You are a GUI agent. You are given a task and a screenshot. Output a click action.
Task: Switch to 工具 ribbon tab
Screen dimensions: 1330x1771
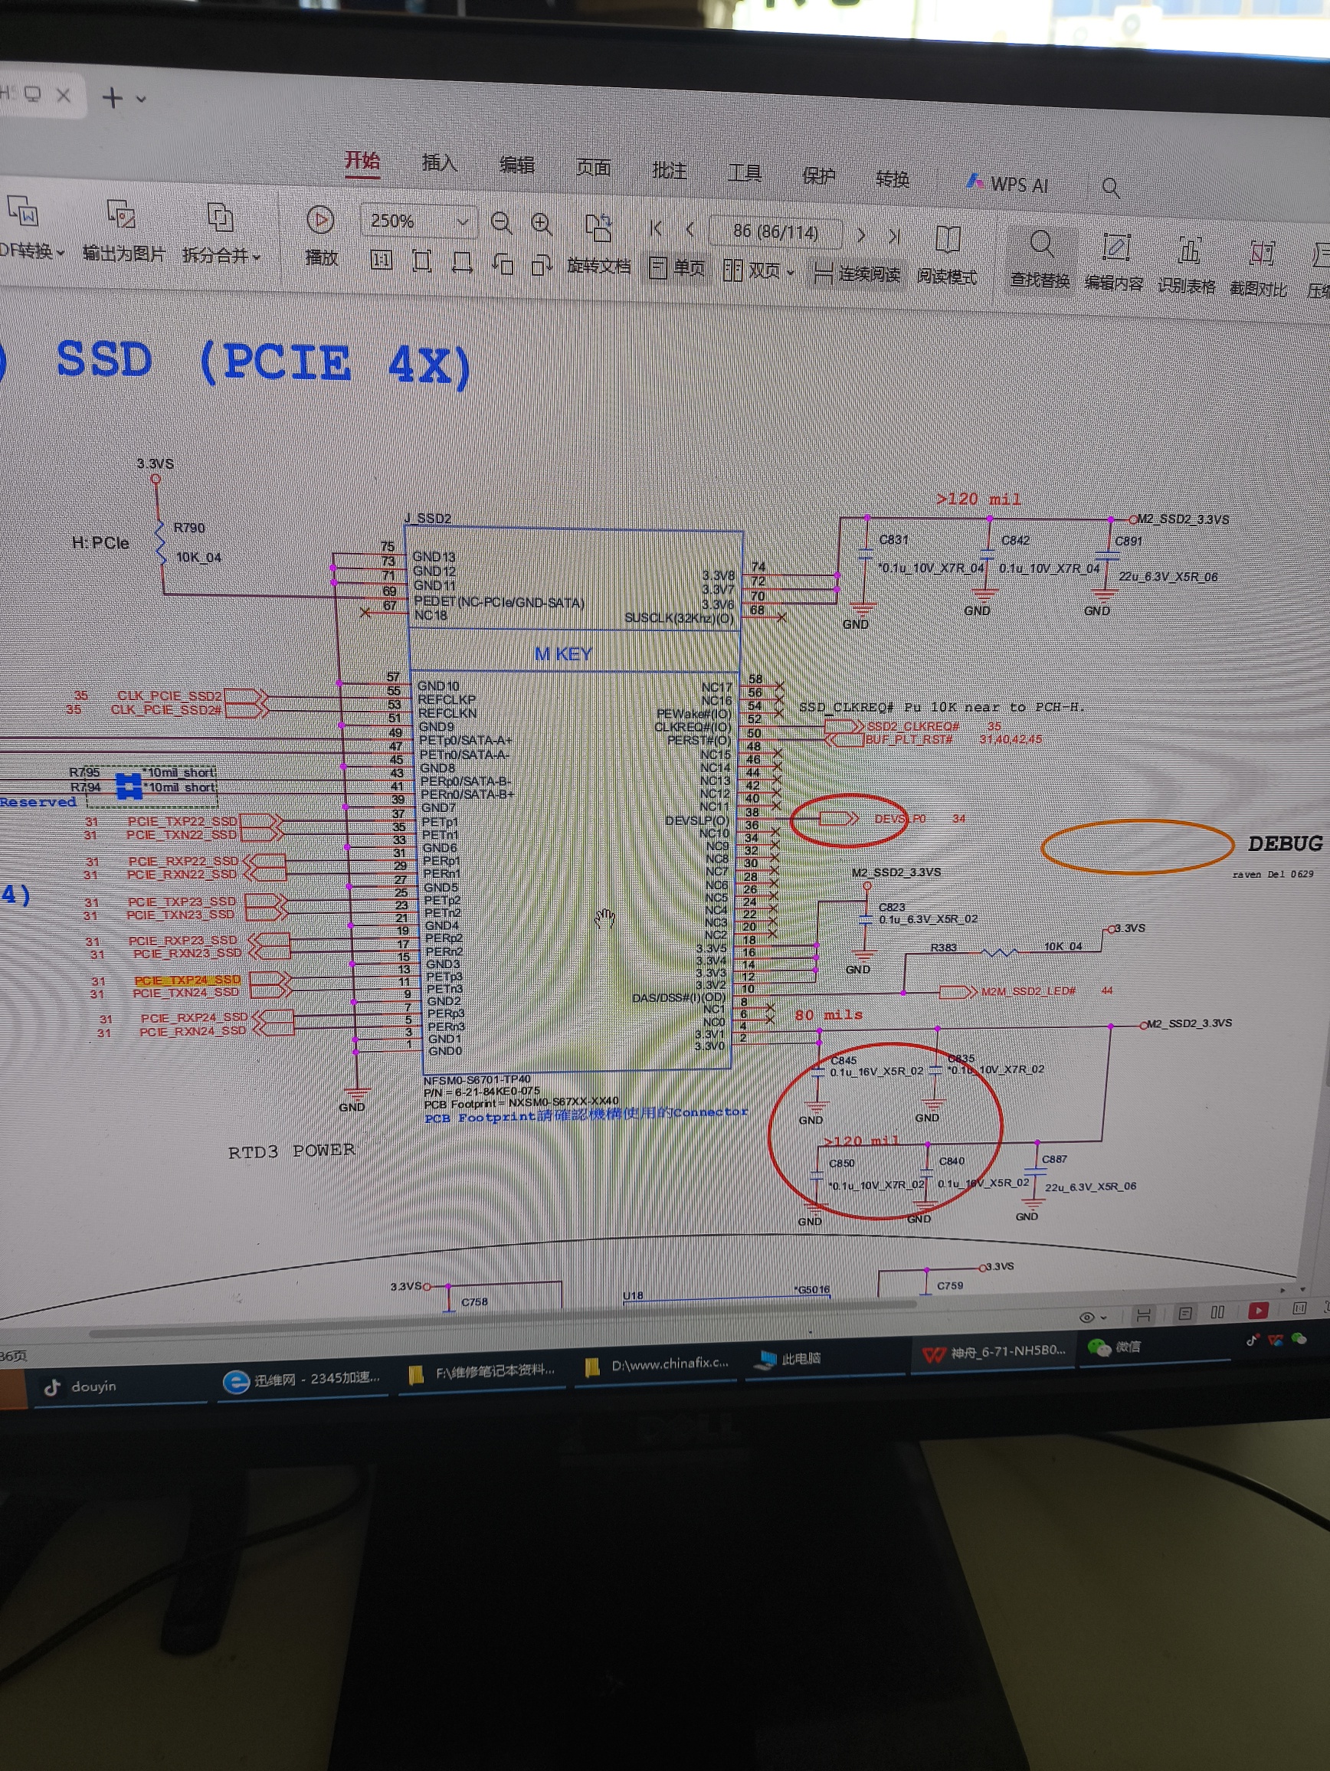745,173
